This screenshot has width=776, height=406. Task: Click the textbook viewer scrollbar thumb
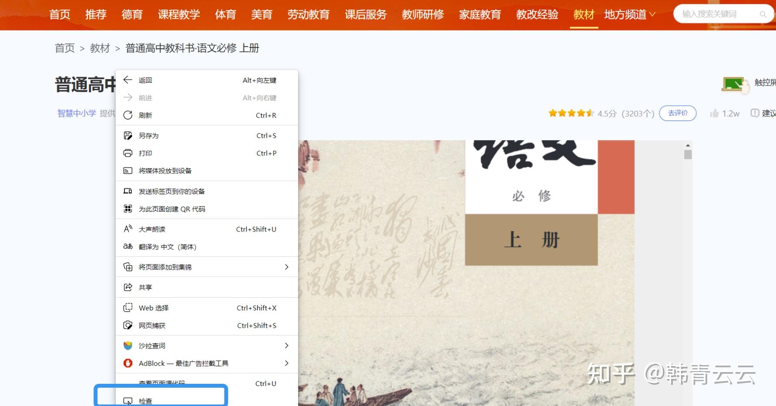688,154
